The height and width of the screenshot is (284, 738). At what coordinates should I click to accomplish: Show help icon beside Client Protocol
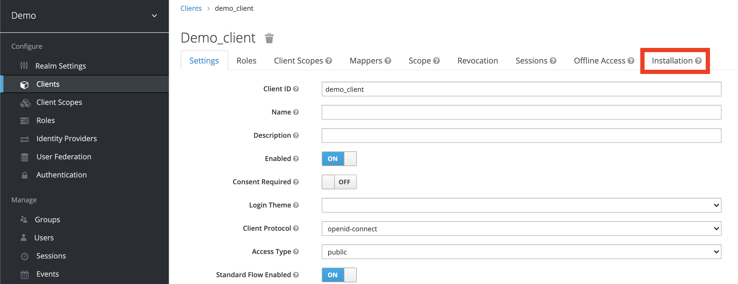click(x=296, y=228)
